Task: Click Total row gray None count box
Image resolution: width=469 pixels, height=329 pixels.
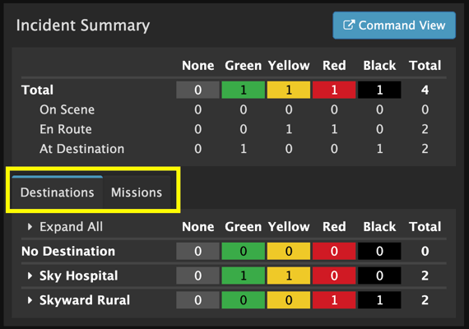Action: coord(197,90)
